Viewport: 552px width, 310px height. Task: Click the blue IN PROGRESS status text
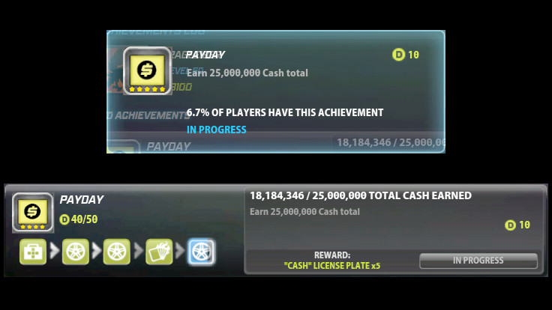click(x=217, y=130)
